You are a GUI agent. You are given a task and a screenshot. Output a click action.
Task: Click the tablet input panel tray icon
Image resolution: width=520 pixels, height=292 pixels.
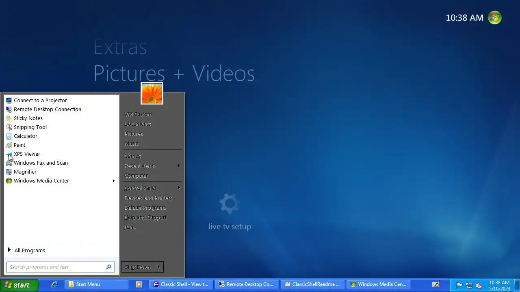tap(435, 284)
